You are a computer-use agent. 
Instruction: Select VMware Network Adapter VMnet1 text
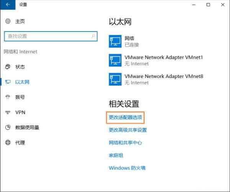[164, 57]
